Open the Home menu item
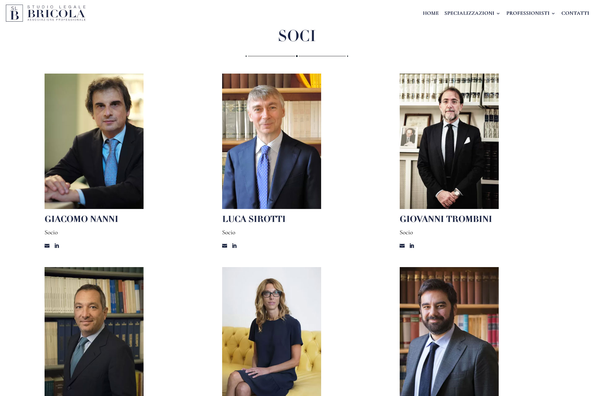Screen dimensions: 594x396 (x=431, y=13)
